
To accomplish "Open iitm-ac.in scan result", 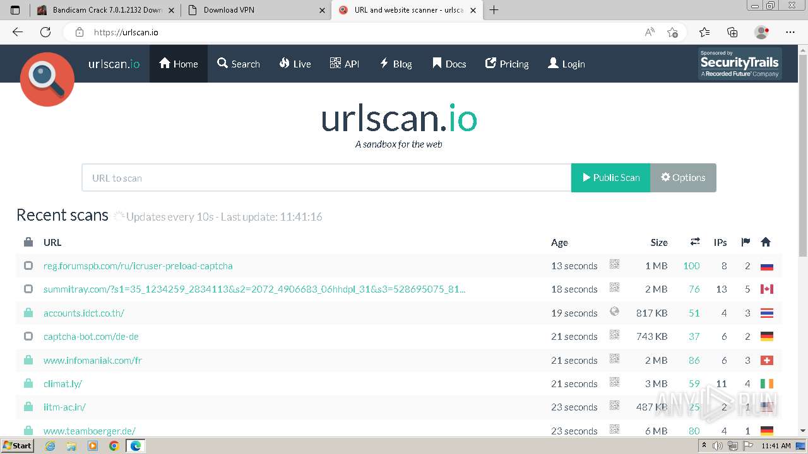I will (x=64, y=407).
